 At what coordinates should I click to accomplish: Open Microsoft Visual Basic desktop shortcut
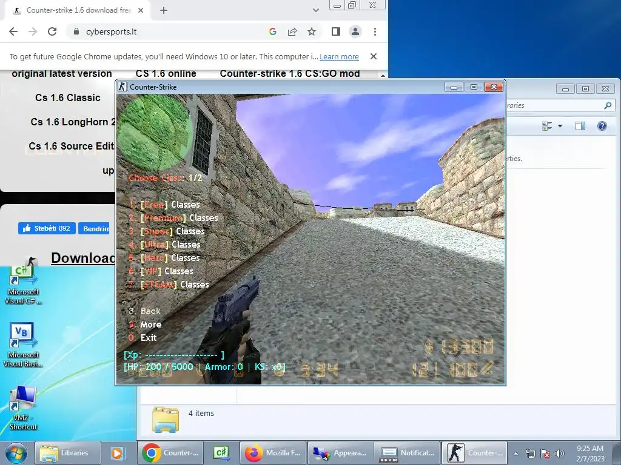(x=23, y=345)
